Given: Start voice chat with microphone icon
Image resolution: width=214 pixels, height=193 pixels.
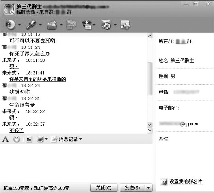Looking at the screenshot, I should click(31, 25).
